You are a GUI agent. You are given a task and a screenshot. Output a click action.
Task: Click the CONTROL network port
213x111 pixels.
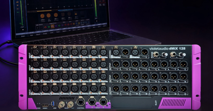81,102
